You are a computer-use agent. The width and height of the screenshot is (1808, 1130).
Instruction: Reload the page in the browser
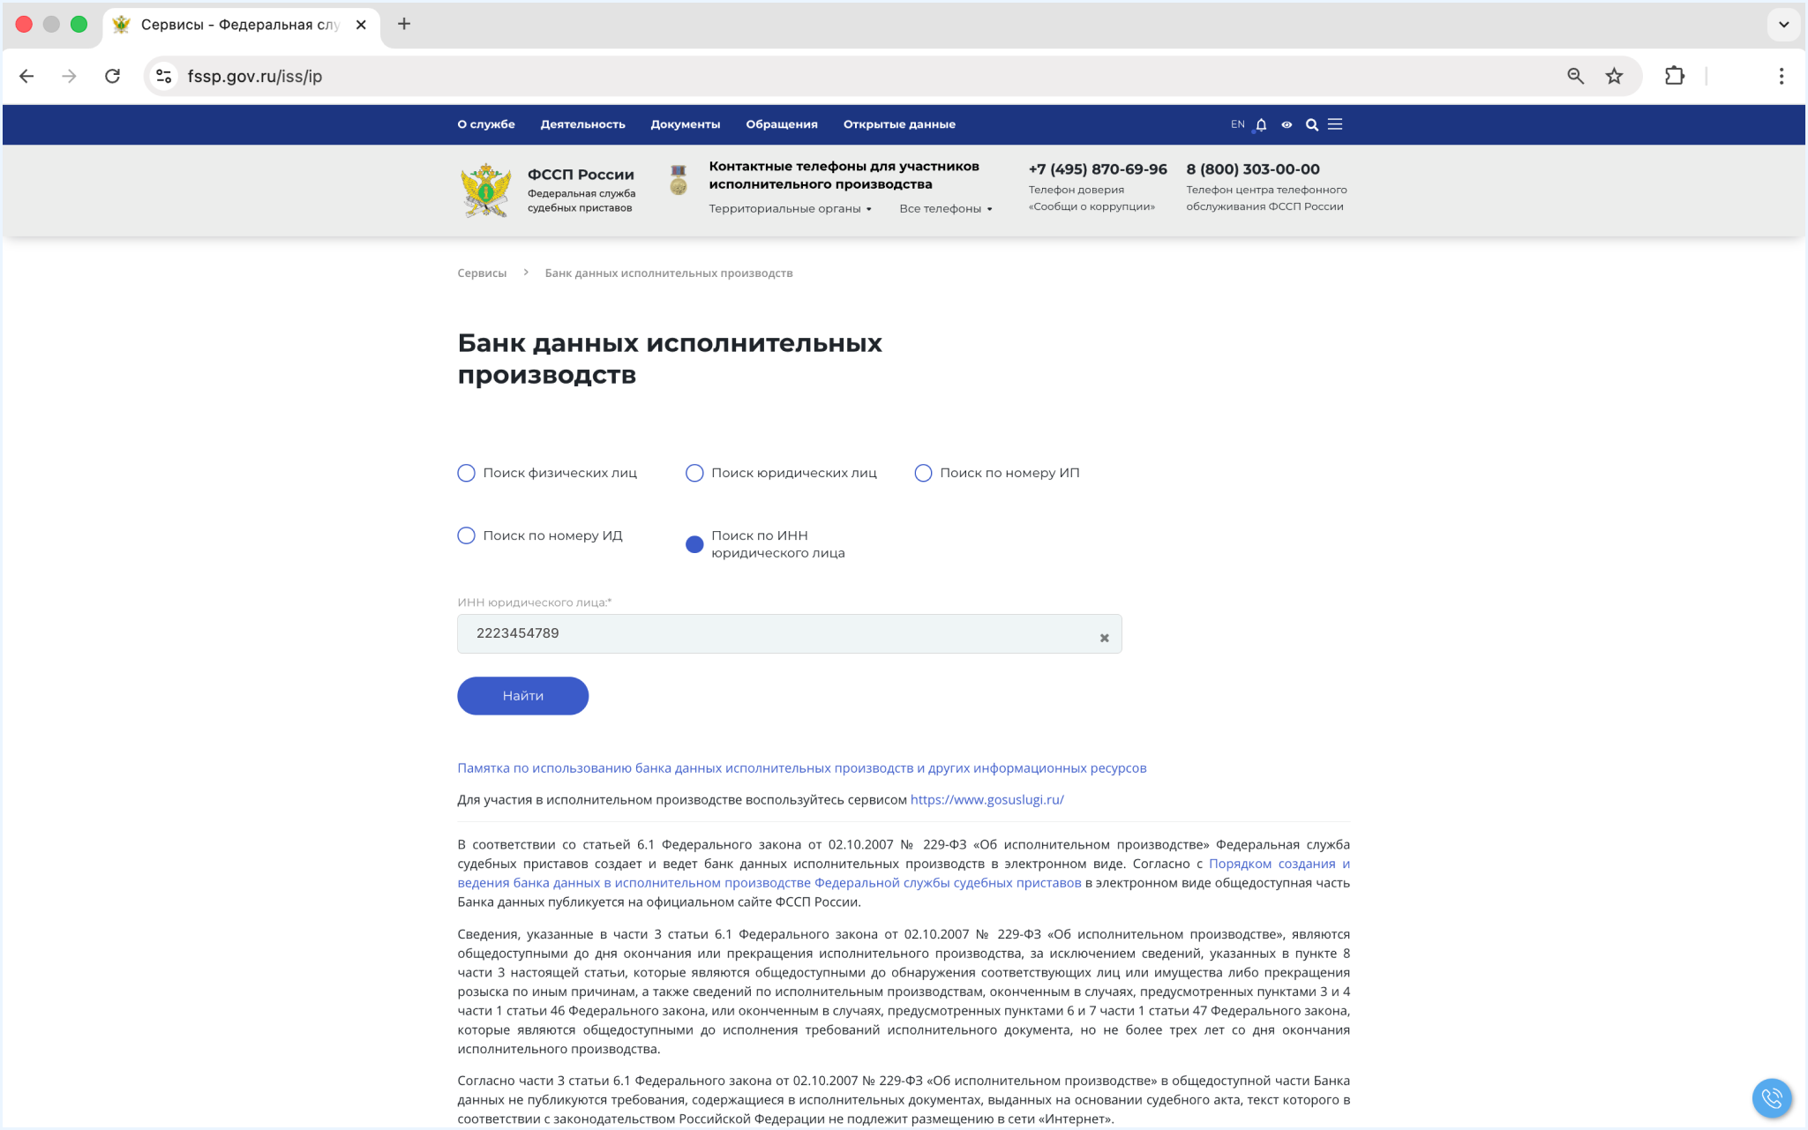112,76
